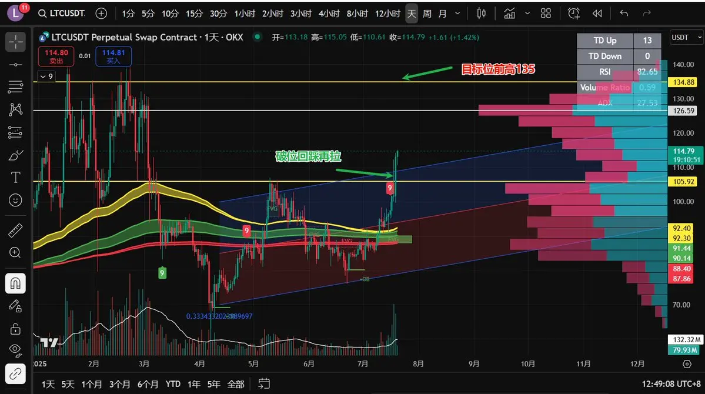The height and width of the screenshot is (394, 705).
Task: Toggle lock all drawing tools
Action: pyautogui.click(x=15, y=329)
